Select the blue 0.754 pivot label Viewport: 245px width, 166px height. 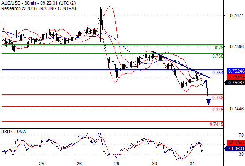tap(218, 73)
